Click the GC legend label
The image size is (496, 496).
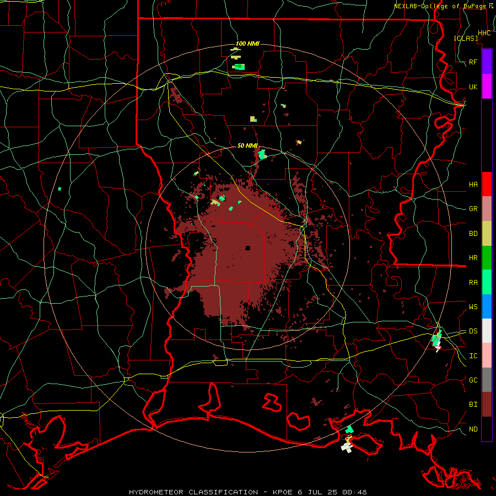coord(473,380)
